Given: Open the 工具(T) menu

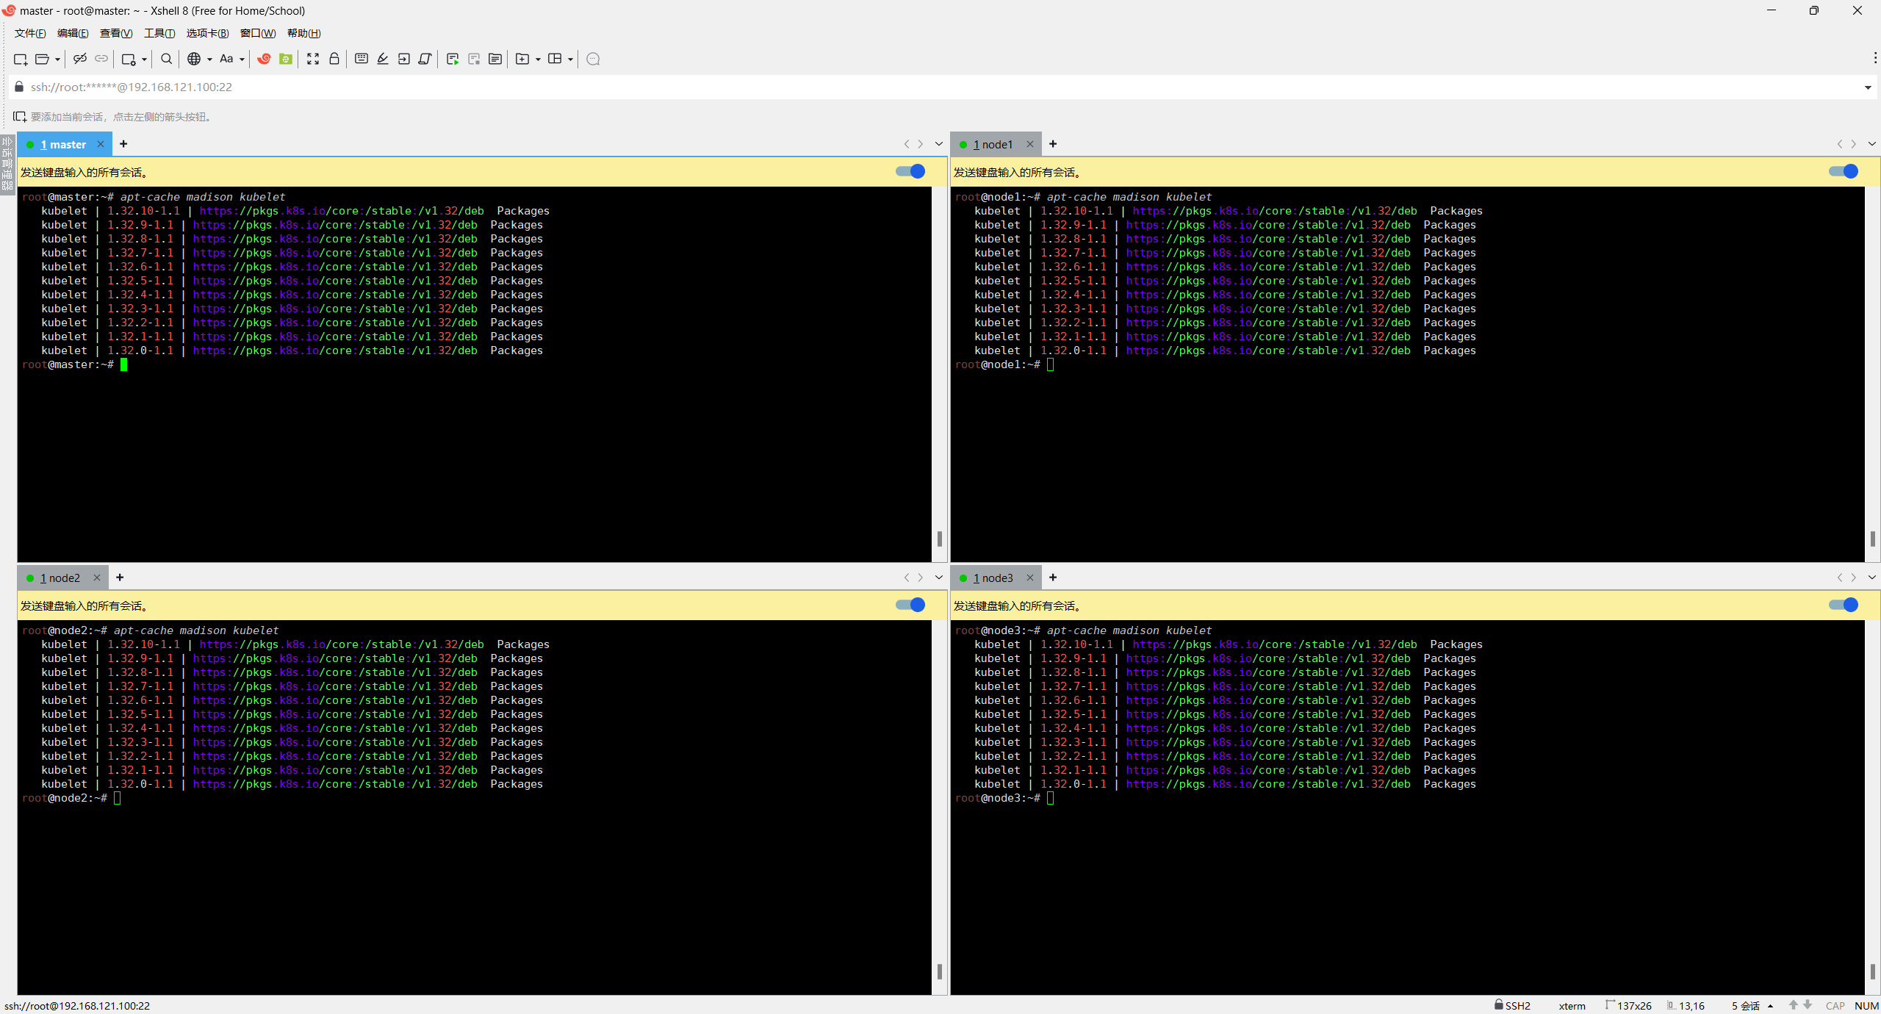Looking at the screenshot, I should pos(159,33).
